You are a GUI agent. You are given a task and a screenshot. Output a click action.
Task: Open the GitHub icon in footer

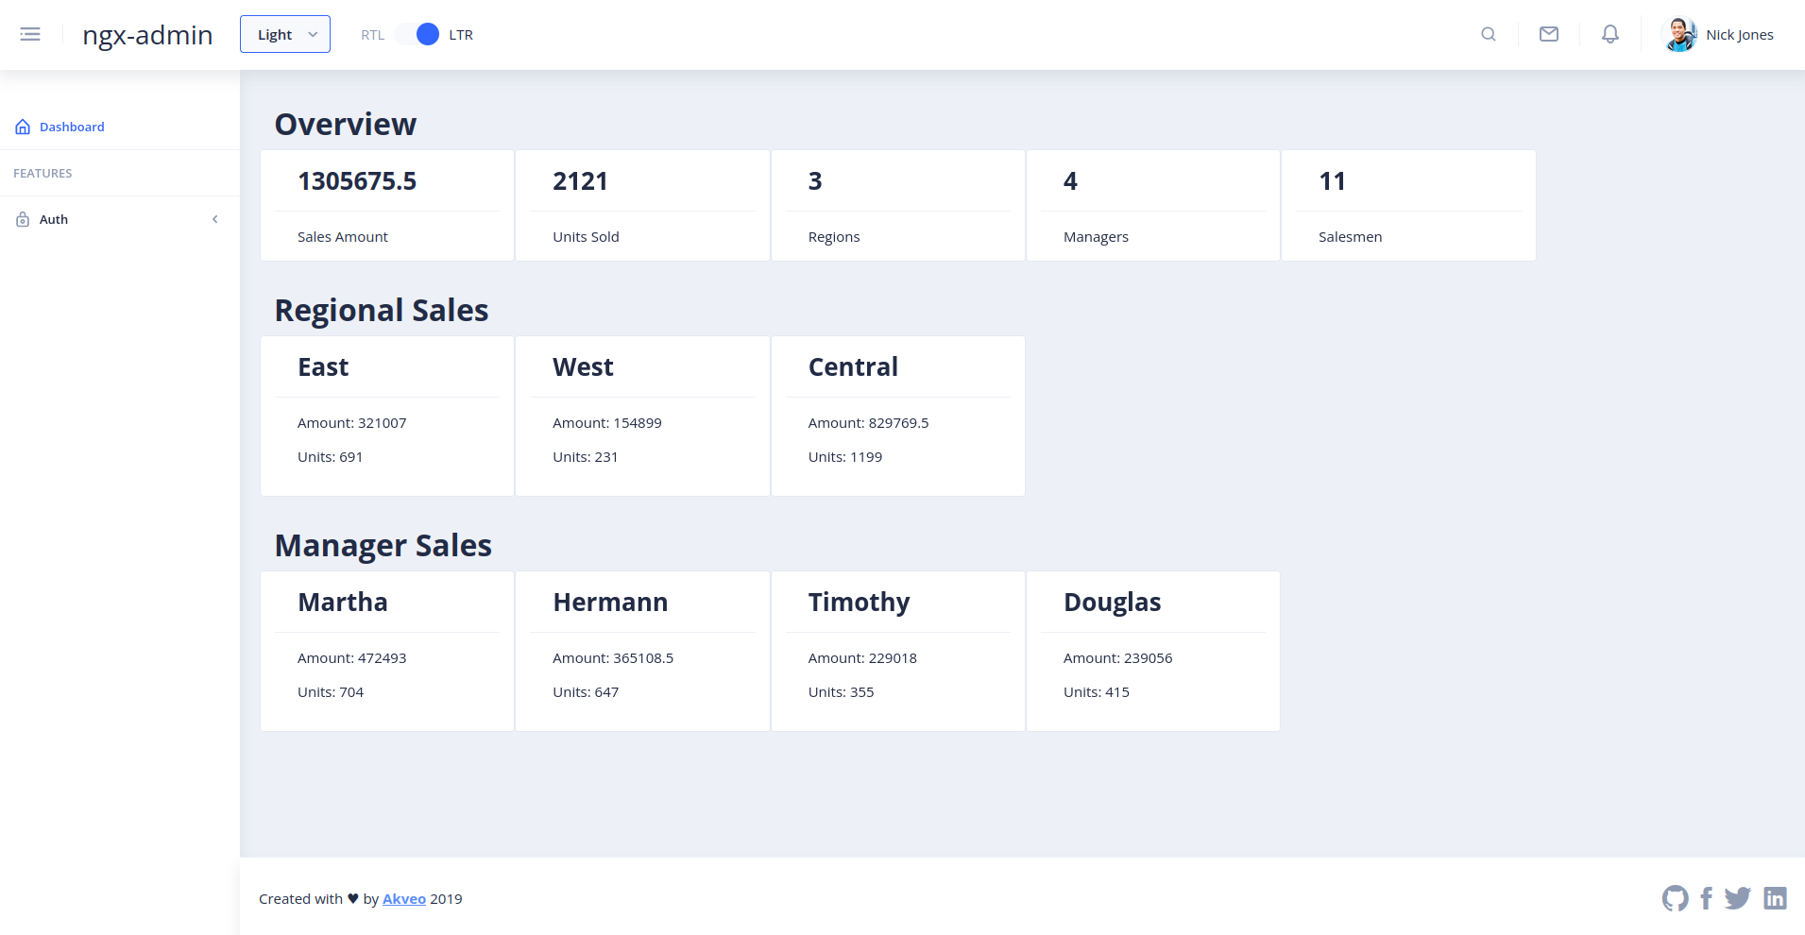click(x=1675, y=898)
